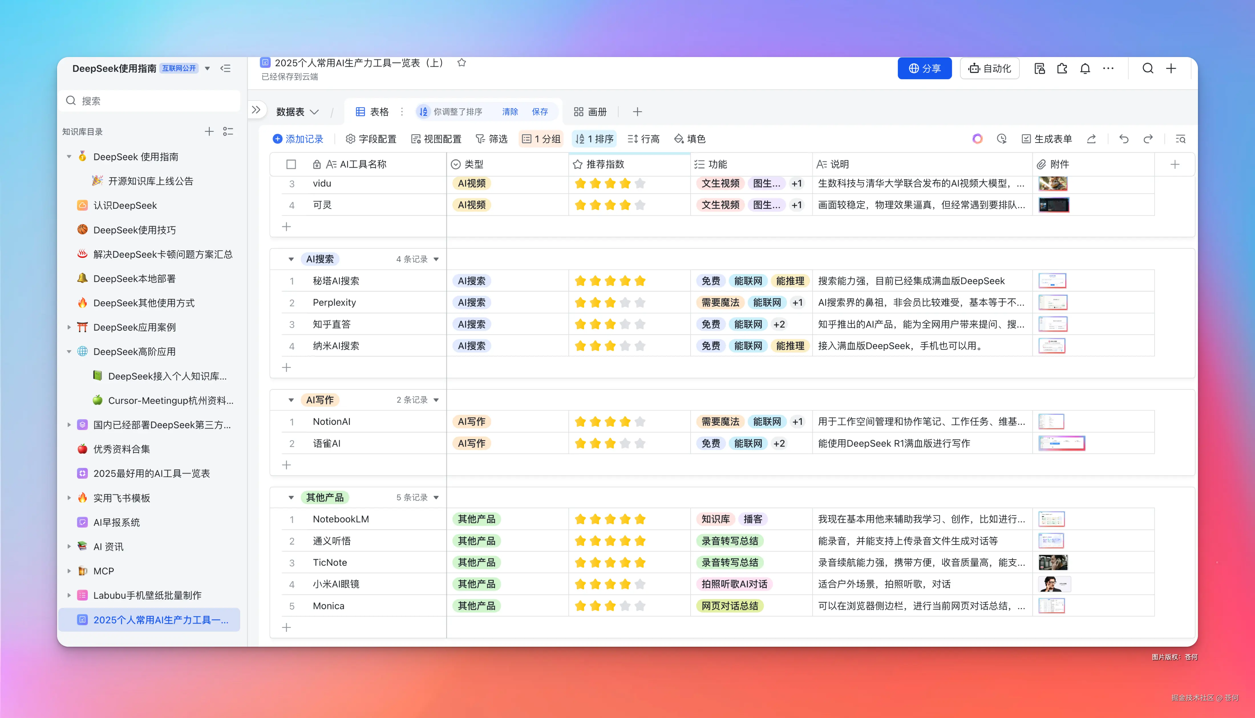
Task: Click 清除 to clear sort change
Action: pyautogui.click(x=510, y=112)
